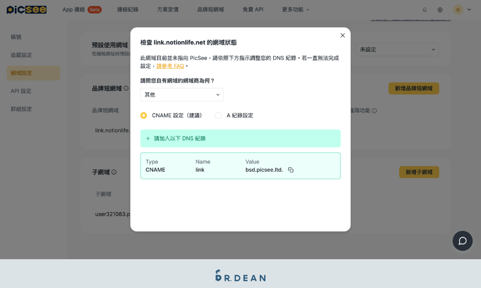Select A 紀錄設定 radio option
The width and height of the screenshot is (481, 288).
pyautogui.click(x=218, y=115)
